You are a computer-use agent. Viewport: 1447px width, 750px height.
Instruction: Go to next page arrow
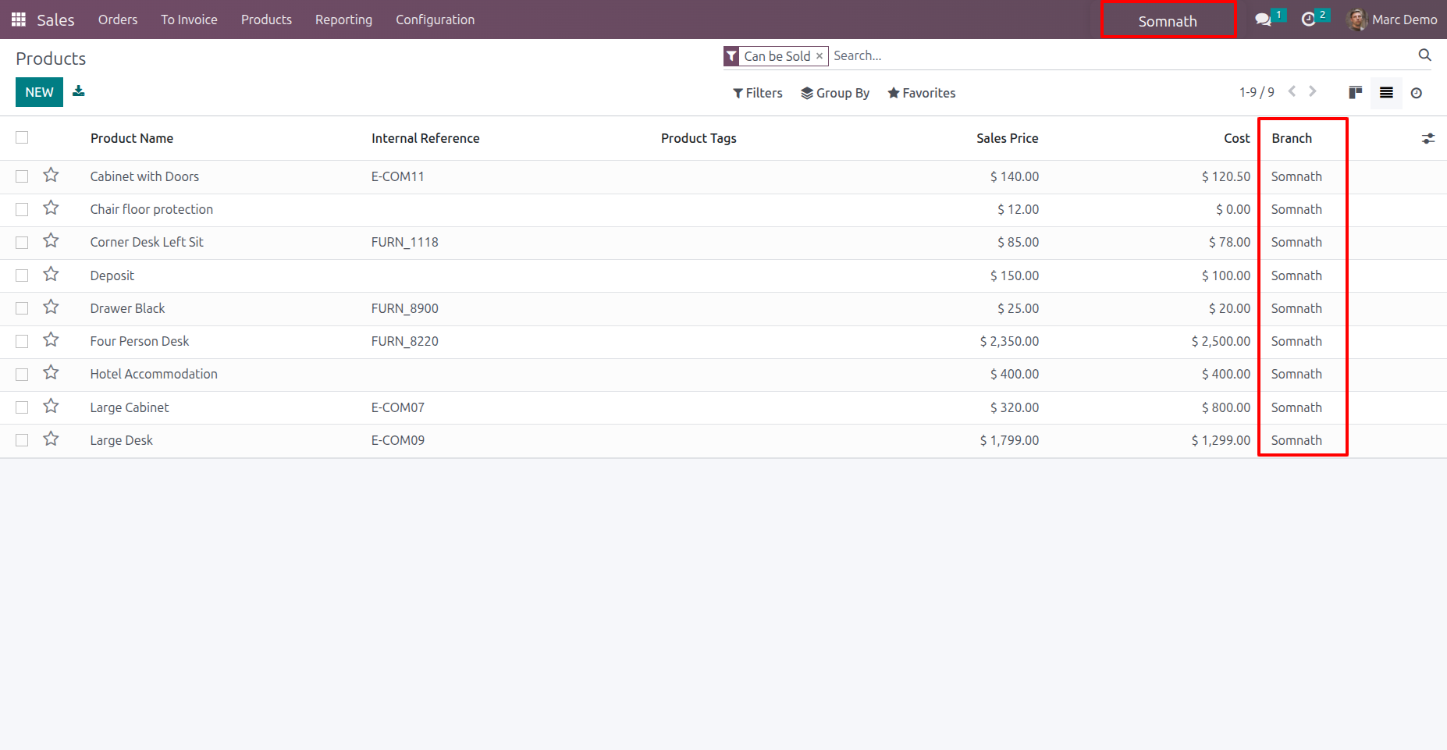[x=1313, y=92]
